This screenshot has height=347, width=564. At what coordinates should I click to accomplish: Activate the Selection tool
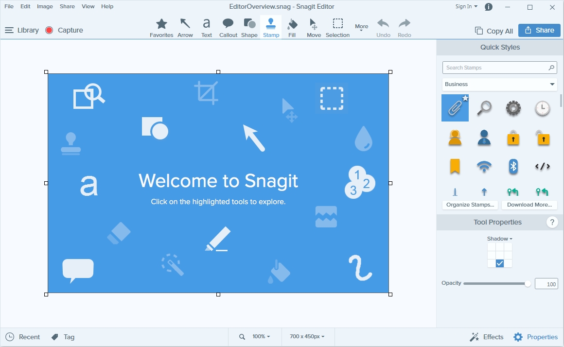337,28
